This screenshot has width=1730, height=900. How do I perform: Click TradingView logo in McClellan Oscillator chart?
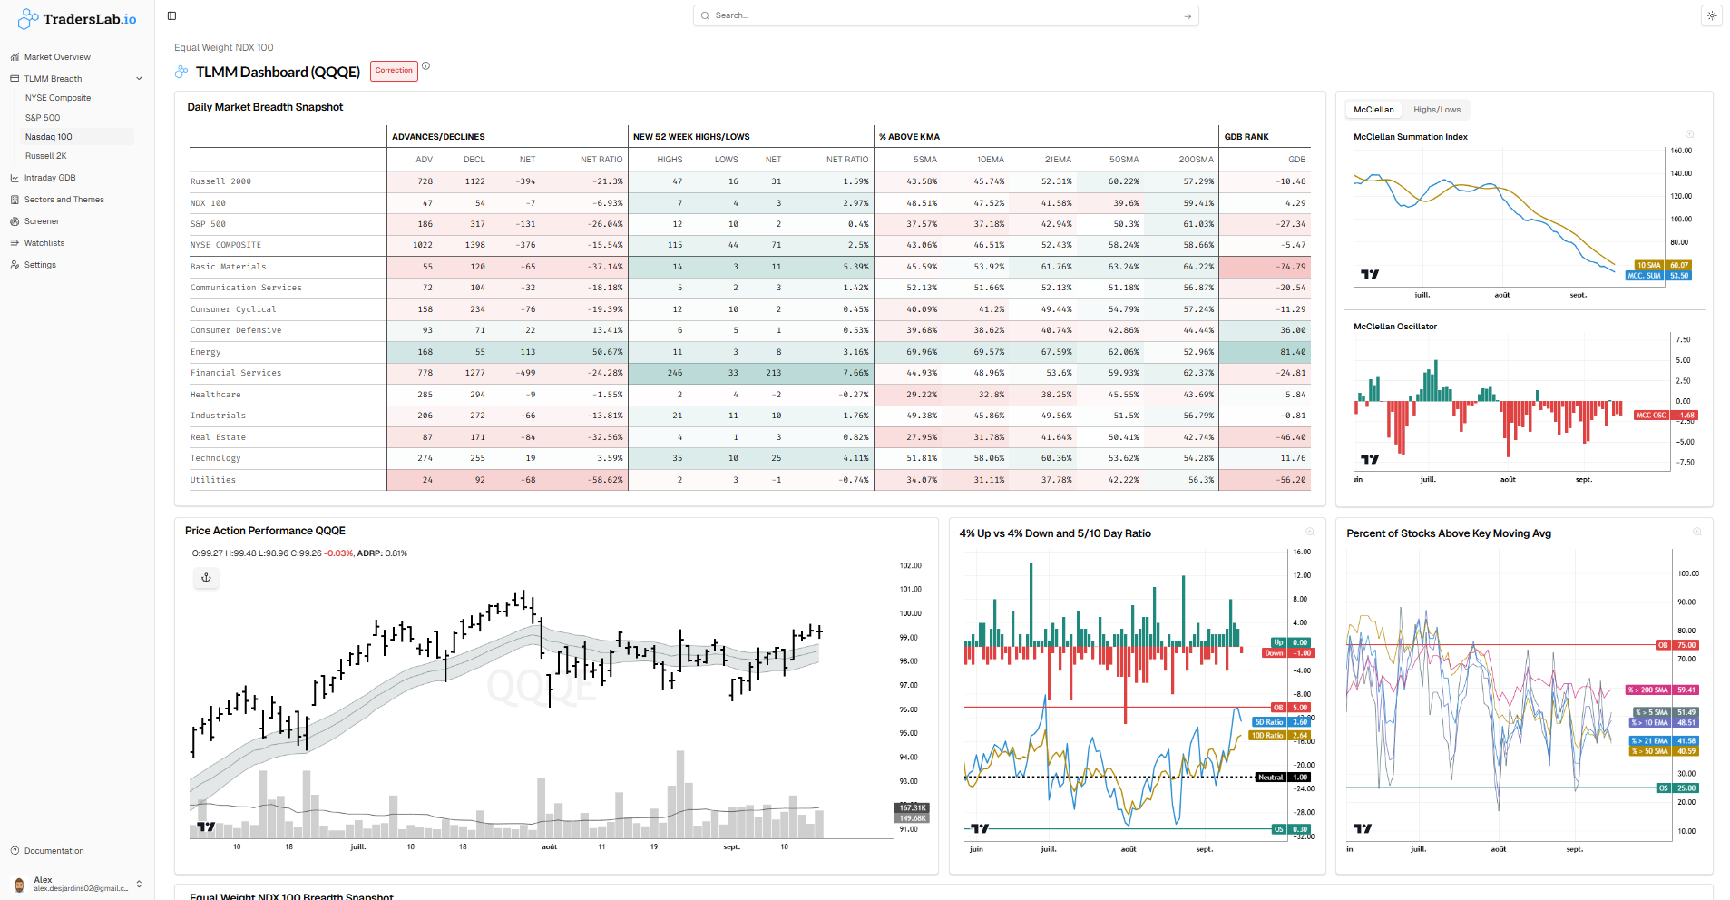[1370, 459]
